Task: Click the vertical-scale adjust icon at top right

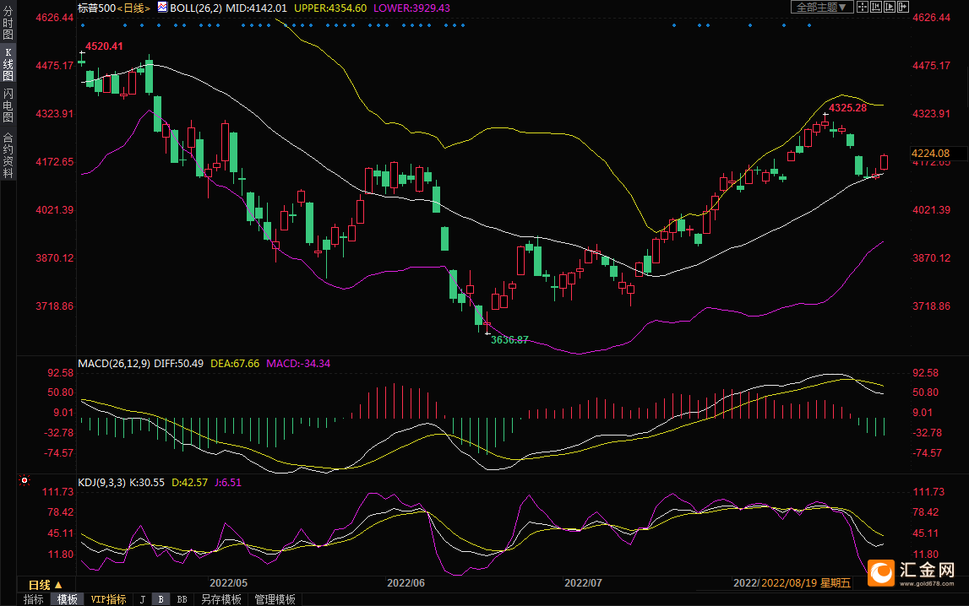Action: 876,7
